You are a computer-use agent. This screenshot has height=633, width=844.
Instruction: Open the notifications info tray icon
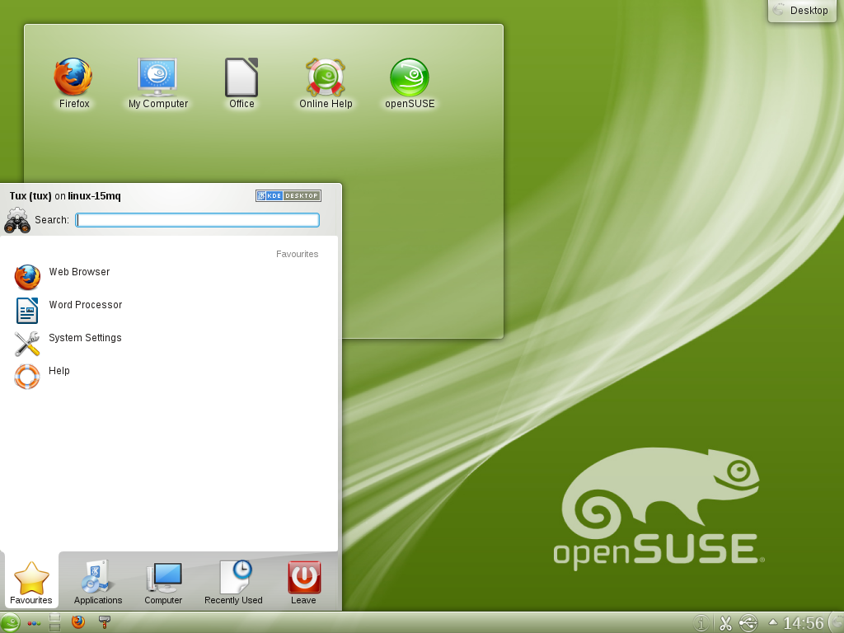click(701, 623)
